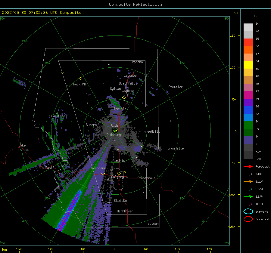Click the dBZ scale heading
The width and height of the screenshot is (271, 253).
point(255,16)
